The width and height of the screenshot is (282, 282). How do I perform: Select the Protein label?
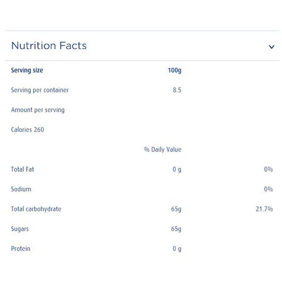click(x=21, y=249)
